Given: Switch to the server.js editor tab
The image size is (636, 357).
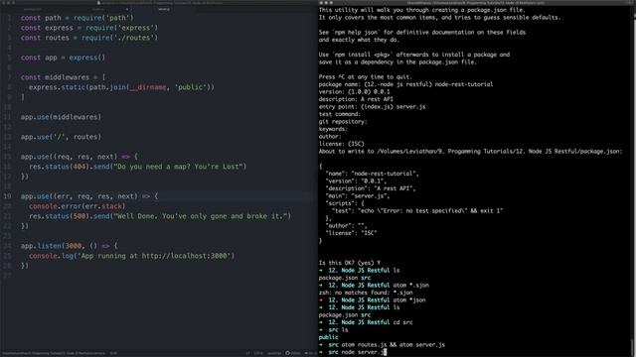Looking at the screenshot, I should point(164,9).
